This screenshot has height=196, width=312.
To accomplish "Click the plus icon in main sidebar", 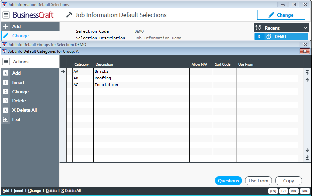I will (x=6, y=26).
